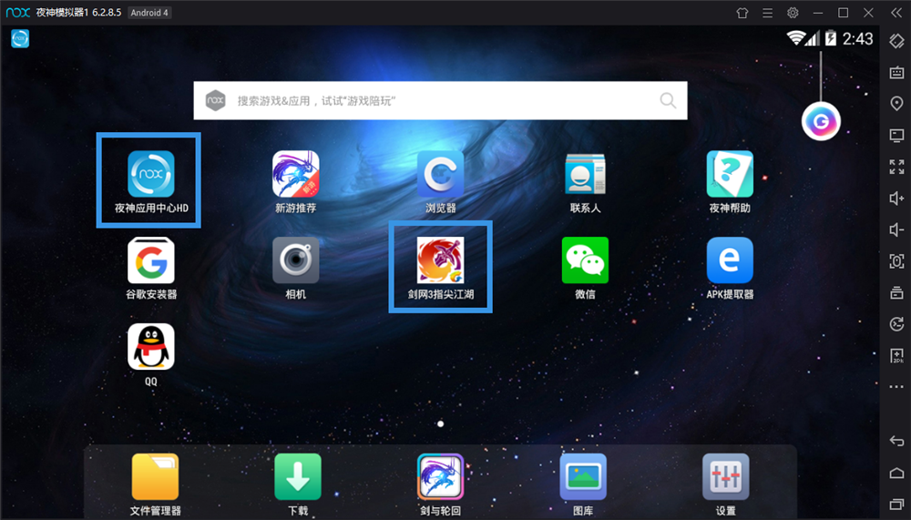Click the shake/rotate sidebar icon
Screen dimensions: 911x520
pyautogui.click(x=896, y=41)
